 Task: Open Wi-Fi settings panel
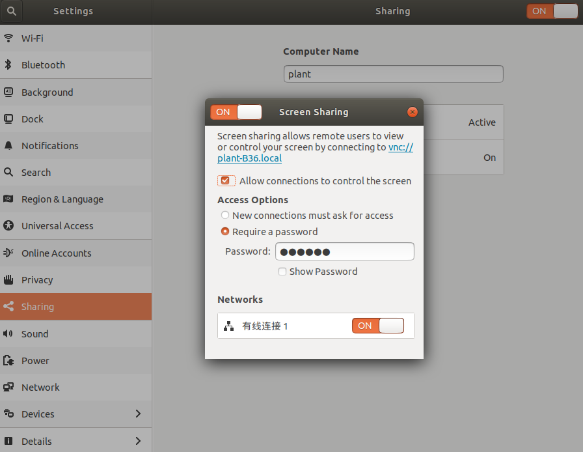[76, 38]
